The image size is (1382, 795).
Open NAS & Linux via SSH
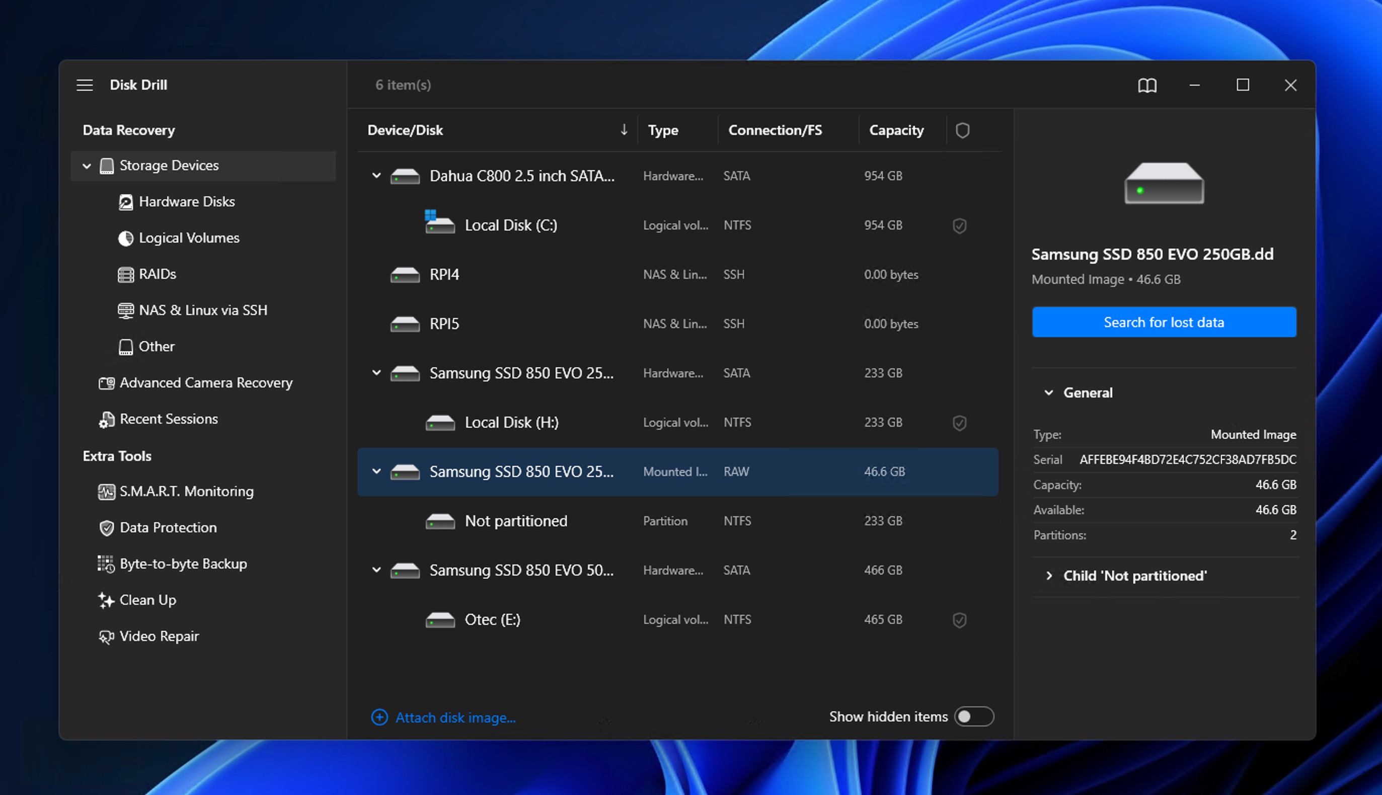coord(203,310)
